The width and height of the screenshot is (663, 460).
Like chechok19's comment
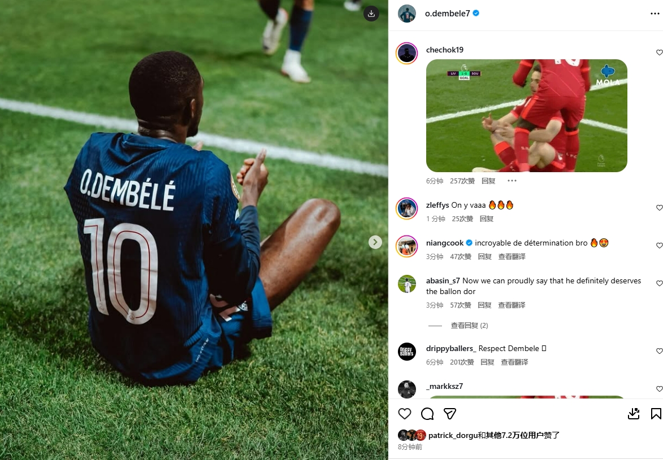coord(659,52)
